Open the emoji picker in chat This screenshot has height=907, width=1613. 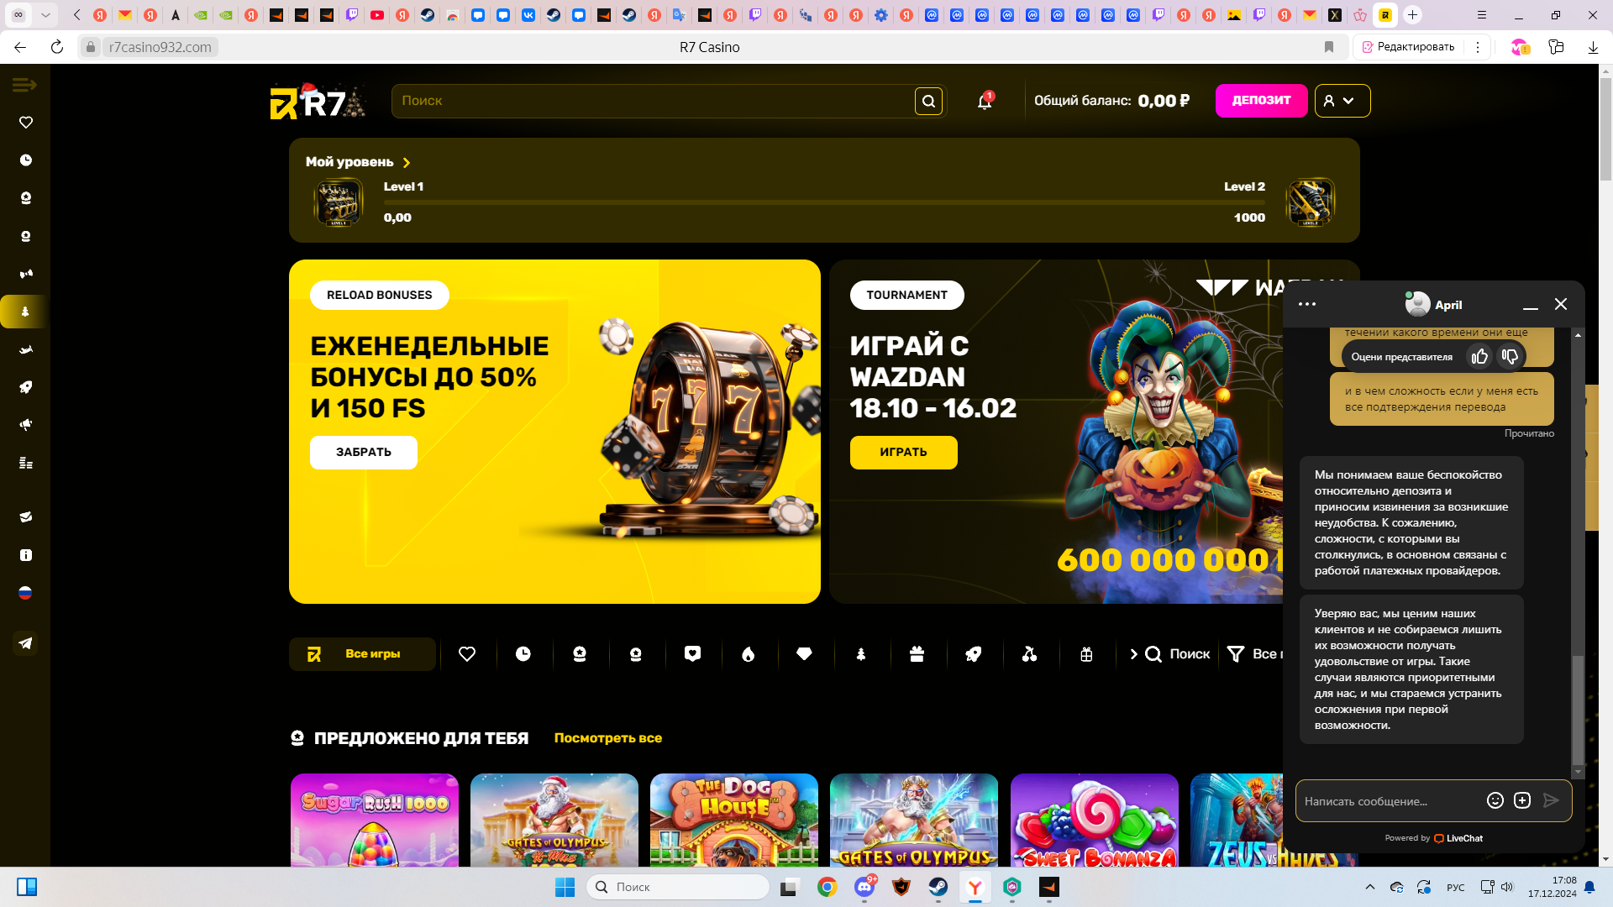(1495, 800)
